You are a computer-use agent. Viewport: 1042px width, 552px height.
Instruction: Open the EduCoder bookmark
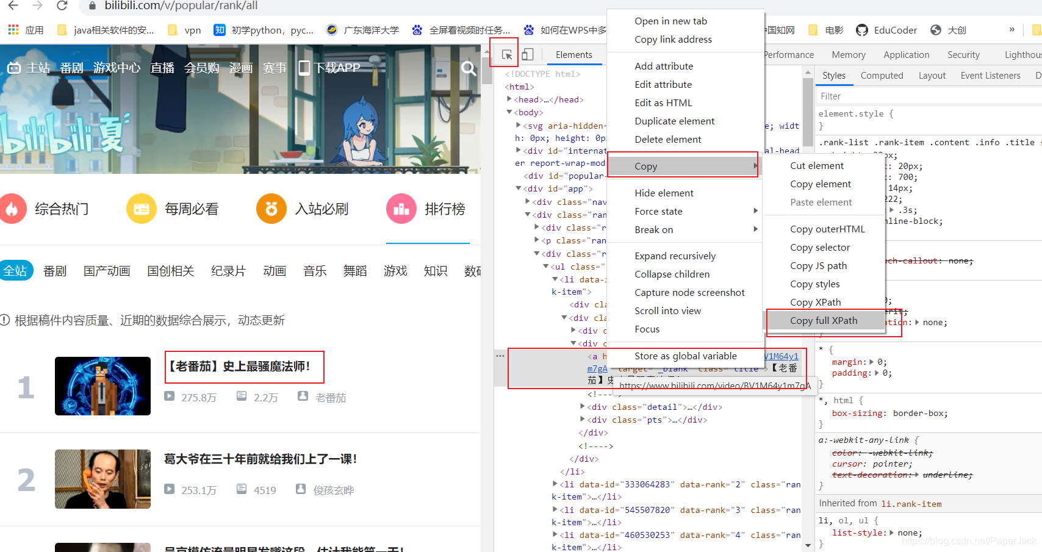886,30
